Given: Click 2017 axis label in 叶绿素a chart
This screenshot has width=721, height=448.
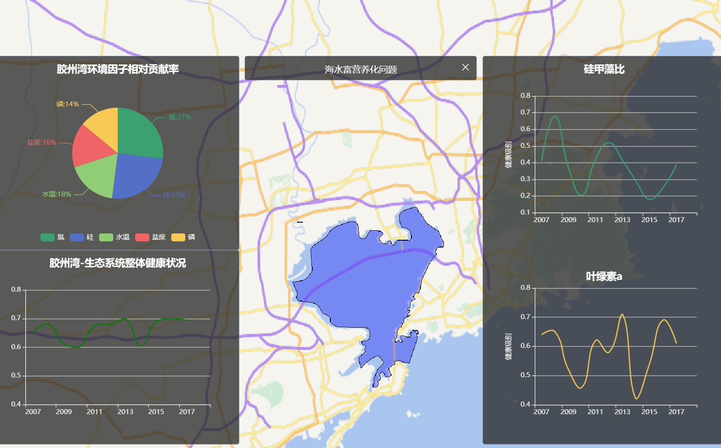Looking at the screenshot, I should (x=676, y=412).
